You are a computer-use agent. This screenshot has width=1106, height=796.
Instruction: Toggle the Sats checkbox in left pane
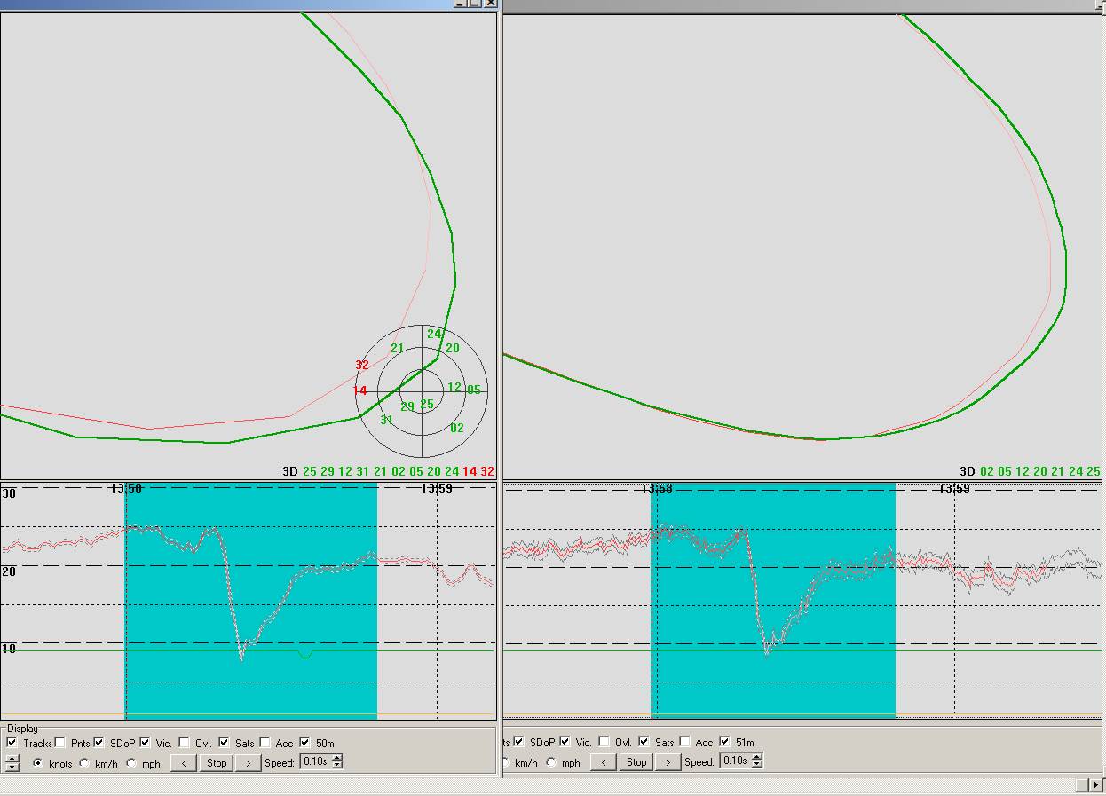pyautogui.click(x=225, y=743)
